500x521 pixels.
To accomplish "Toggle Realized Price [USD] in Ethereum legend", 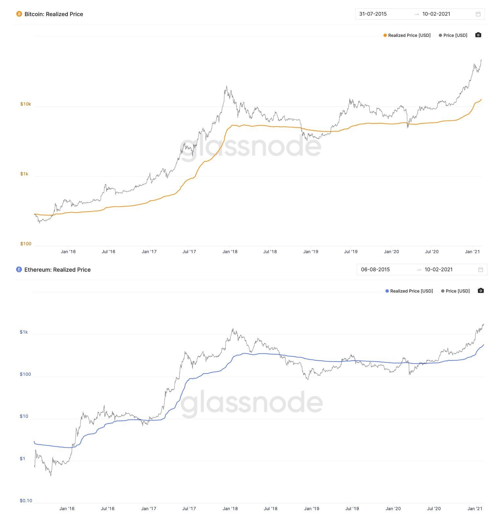I will coord(411,291).
